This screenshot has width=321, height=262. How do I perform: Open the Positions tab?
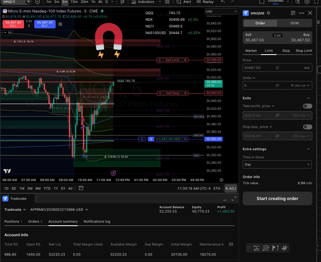click(x=13, y=221)
